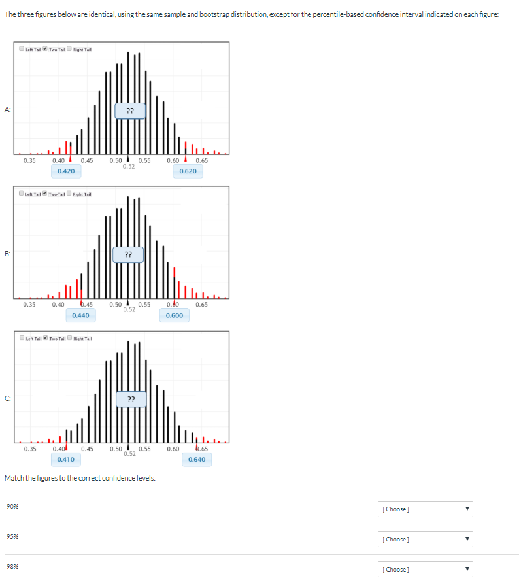Select the 0.620 upper bound in figure A

click(x=188, y=171)
